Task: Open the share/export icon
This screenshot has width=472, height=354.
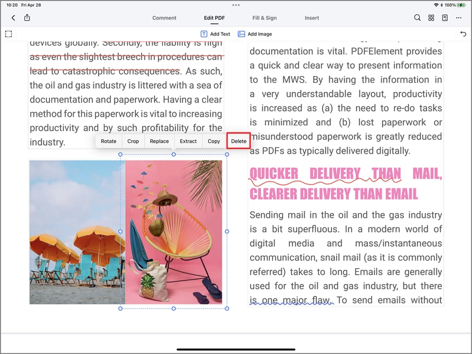Action: 27,17
